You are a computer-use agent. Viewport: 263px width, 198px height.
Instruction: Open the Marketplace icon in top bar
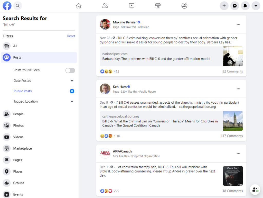(158, 6)
